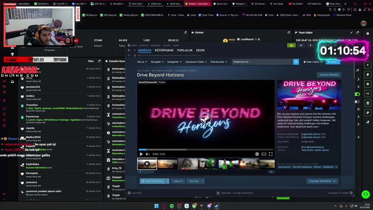The image size is (373, 210).
Task: Click the Otomobil Simülasyonu tag
Action: click(302, 167)
